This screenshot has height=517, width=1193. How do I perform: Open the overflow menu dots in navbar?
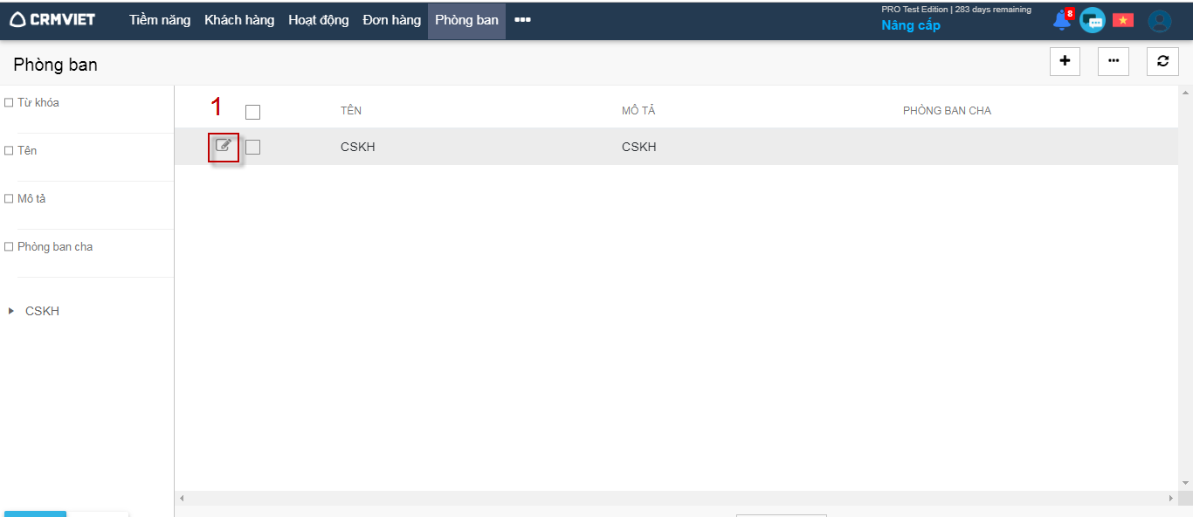tap(522, 20)
